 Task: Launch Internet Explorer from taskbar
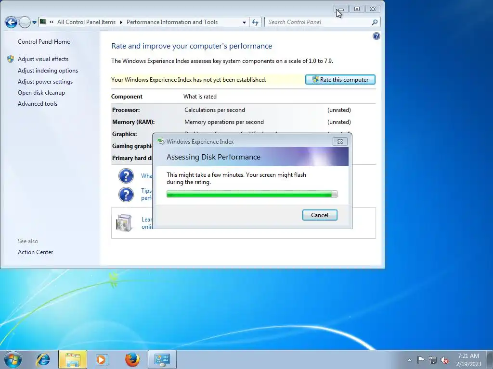click(x=43, y=359)
